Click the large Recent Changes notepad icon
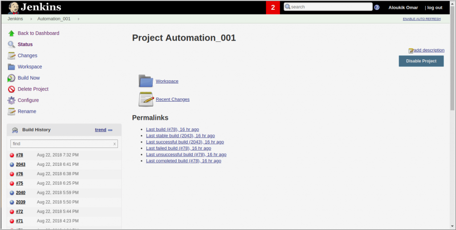Screen dimensions: 456x230 click(146, 99)
